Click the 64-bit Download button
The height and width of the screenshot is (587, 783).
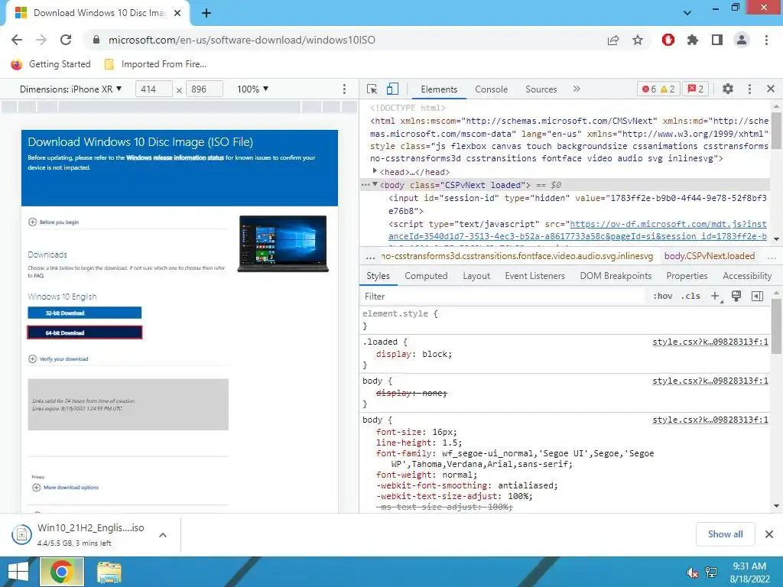pyautogui.click(x=84, y=332)
